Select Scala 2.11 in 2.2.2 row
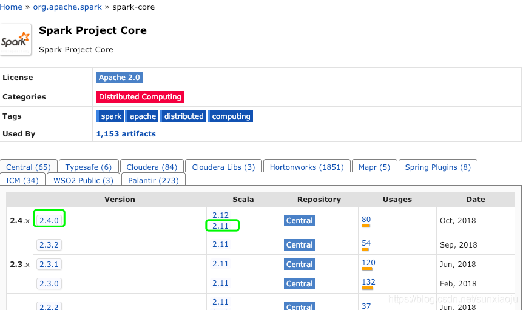The height and width of the screenshot is (310, 523). pyautogui.click(x=220, y=302)
